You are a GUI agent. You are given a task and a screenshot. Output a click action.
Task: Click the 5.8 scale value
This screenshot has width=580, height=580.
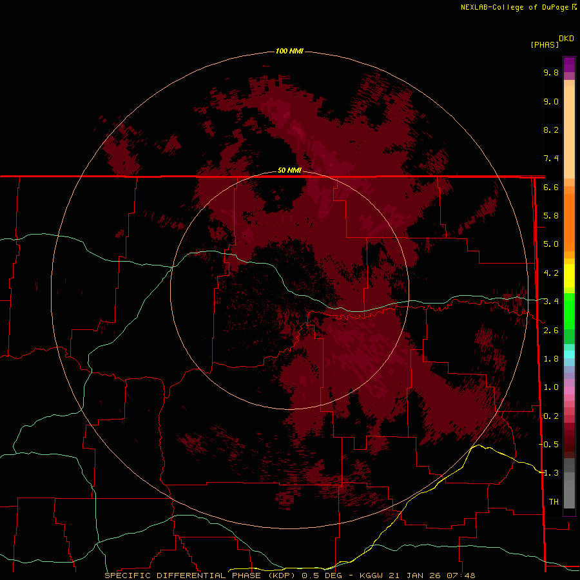[x=551, y=216]
